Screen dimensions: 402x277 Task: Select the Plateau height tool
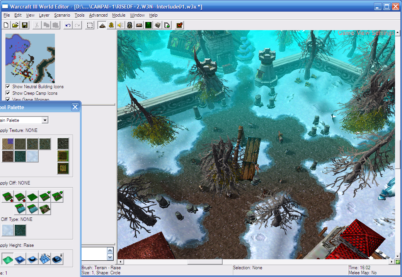click(x=32, y=258)
